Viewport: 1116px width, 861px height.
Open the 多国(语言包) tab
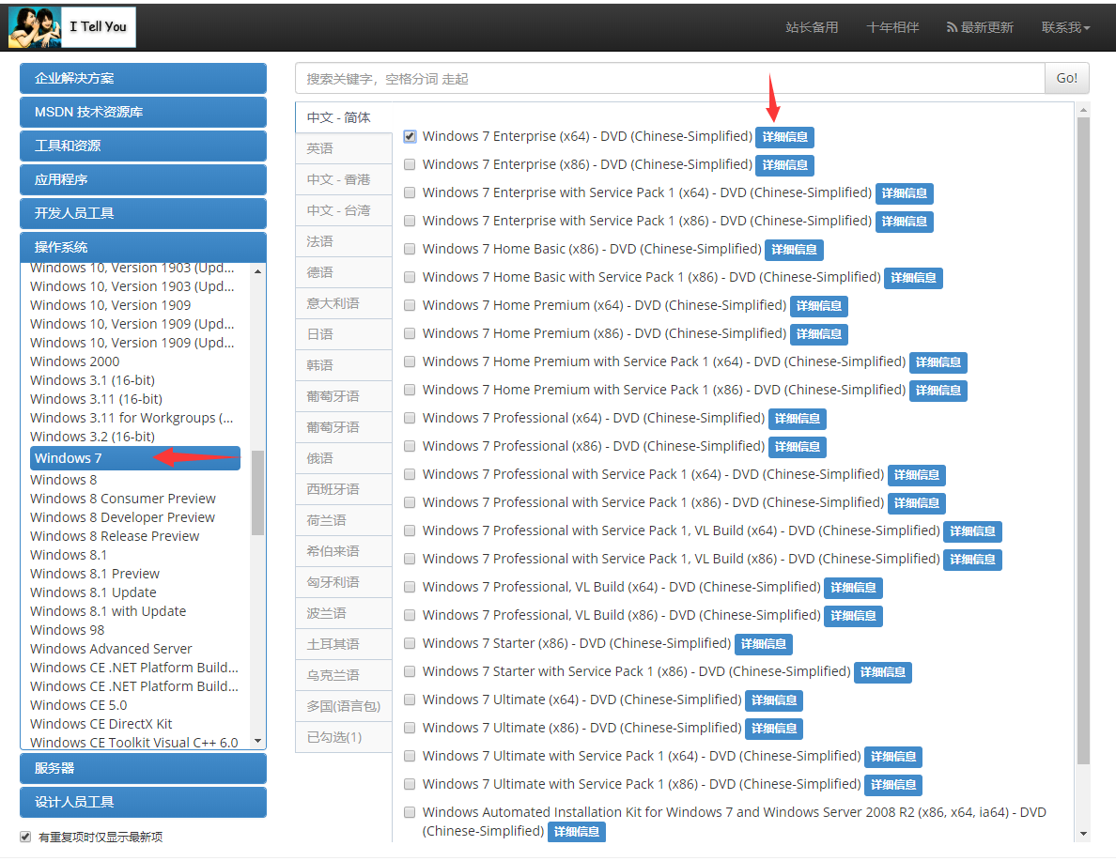click(x=344, y=706)
